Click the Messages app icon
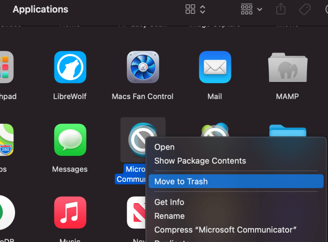The height and width of the screenshot is (242, 328). click(70, 140)
